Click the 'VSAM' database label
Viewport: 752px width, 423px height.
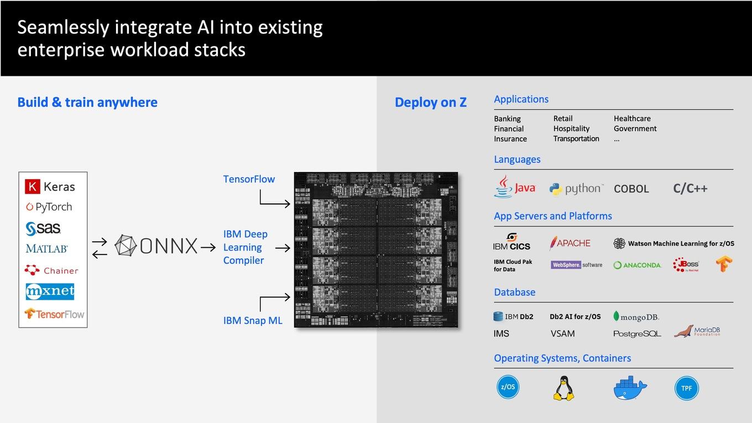pyautogui.click(x=562, y=334)
